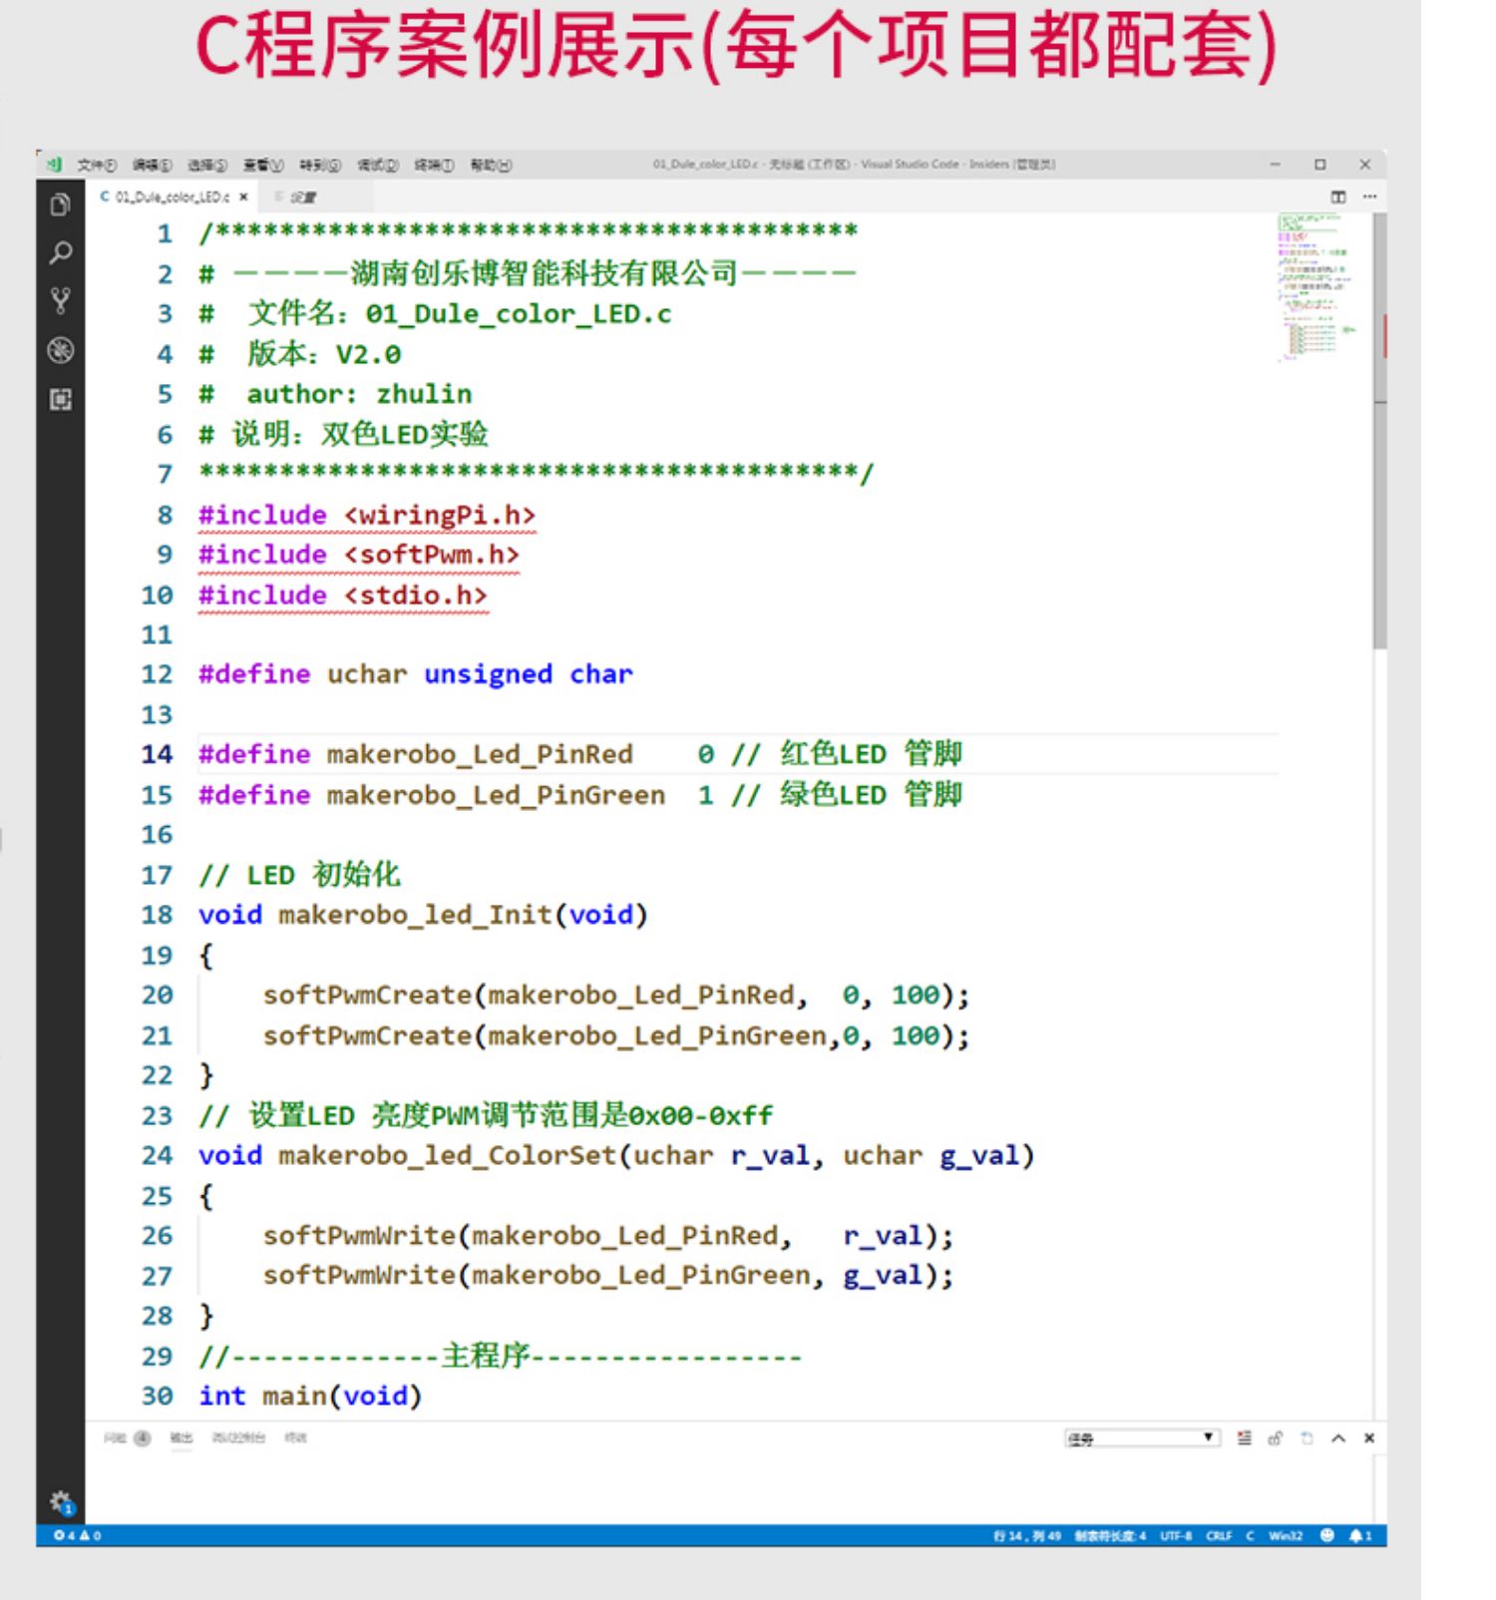
Task: Open the 选择(S) menu
Action: click(207, 165)
